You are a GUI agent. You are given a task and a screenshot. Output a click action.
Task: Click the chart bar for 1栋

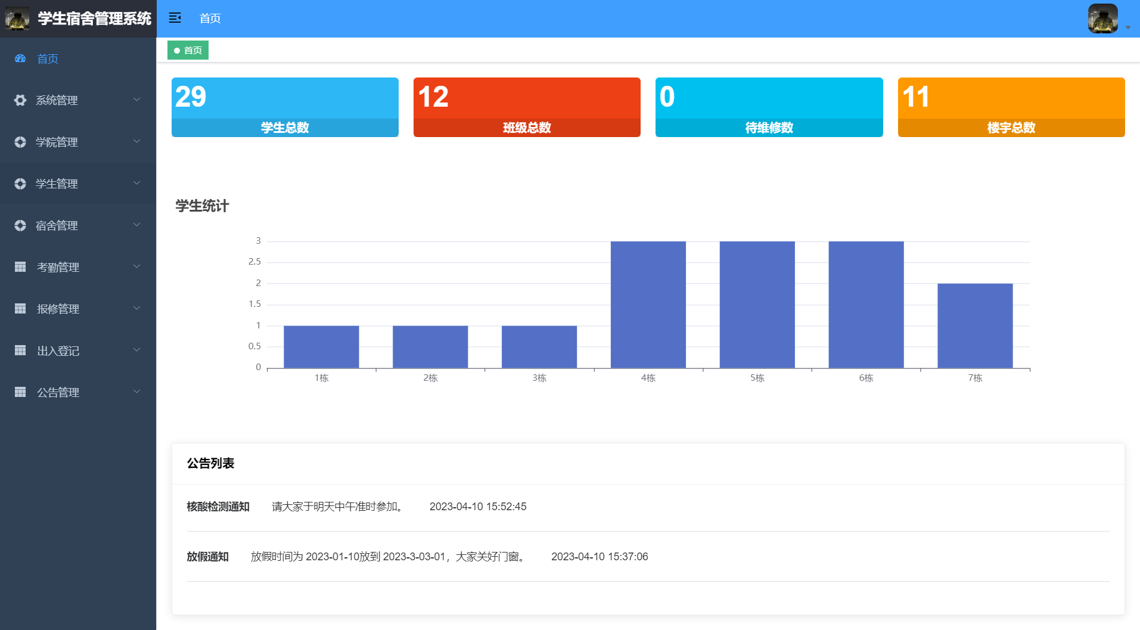click(321, 347)
